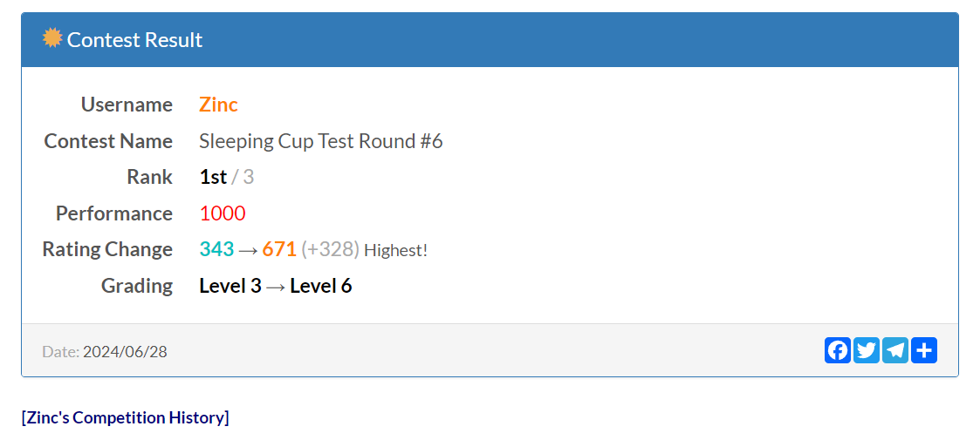Viewport: 980px width, 440px height.
Task: Open Zinc's Competition History link
Action: pos(125,417)
